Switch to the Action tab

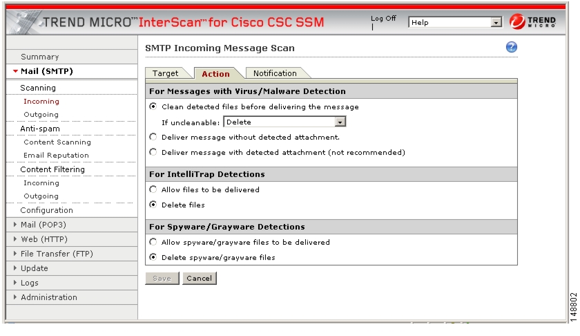215,74
